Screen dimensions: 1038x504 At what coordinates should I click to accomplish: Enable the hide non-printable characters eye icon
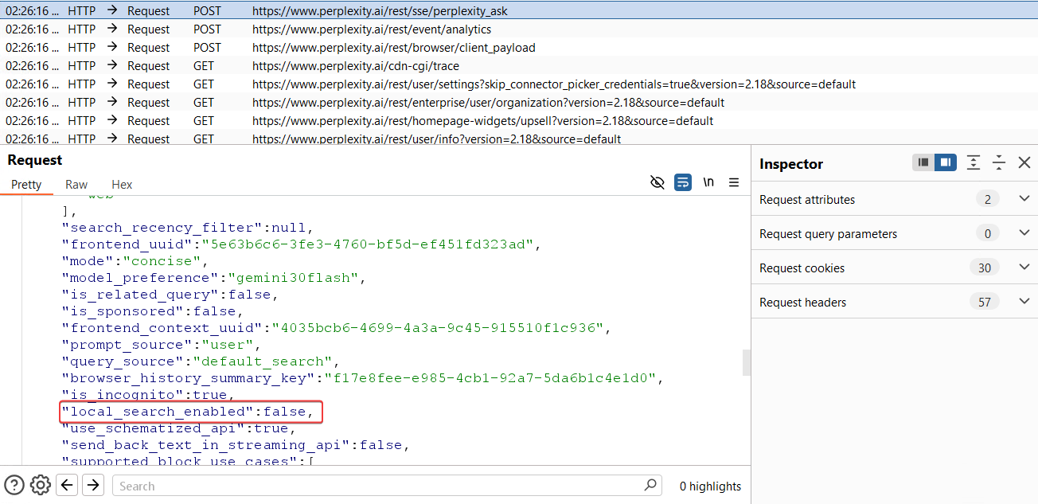[657, 182]
